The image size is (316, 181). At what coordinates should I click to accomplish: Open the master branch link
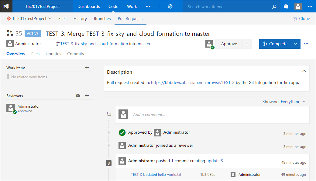coord(144,44)
